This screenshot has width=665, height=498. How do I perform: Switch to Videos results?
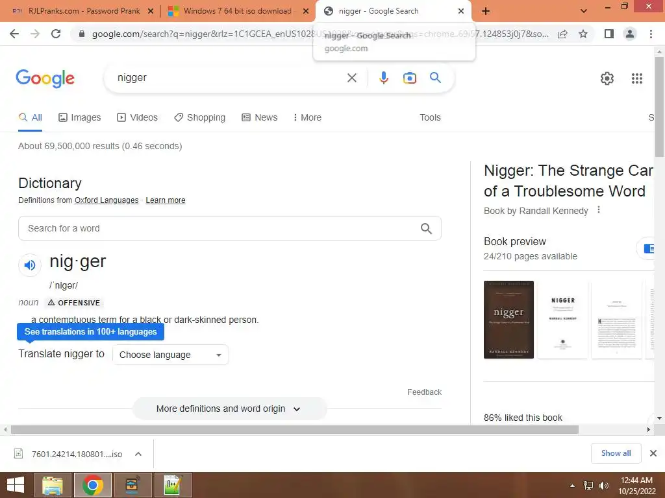tap(138, 117)
